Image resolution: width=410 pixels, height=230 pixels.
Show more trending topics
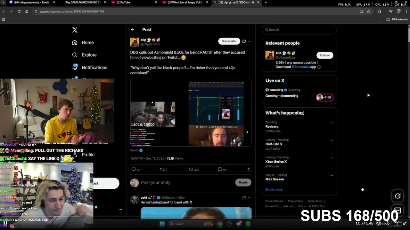(x=274, y=189)
